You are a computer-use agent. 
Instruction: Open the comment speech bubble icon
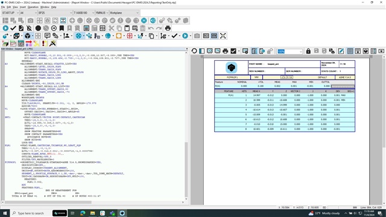click(x=47, y=36)
